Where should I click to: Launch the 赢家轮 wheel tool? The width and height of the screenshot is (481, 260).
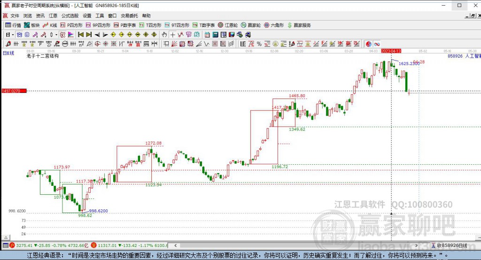(251, 25)
